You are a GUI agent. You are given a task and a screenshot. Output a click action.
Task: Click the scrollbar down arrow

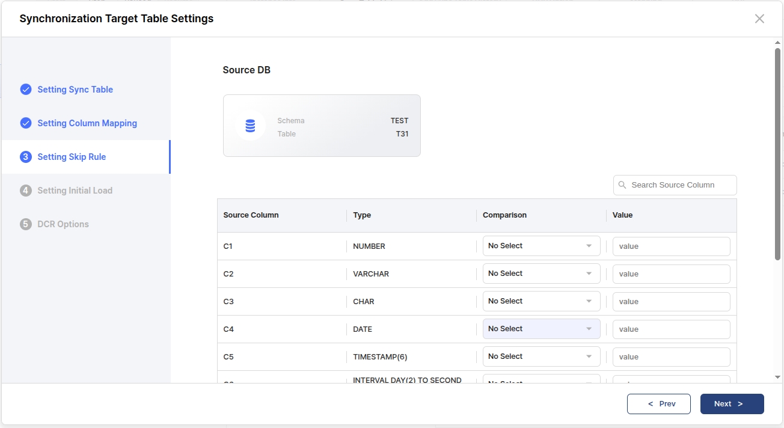coord(777,377)
